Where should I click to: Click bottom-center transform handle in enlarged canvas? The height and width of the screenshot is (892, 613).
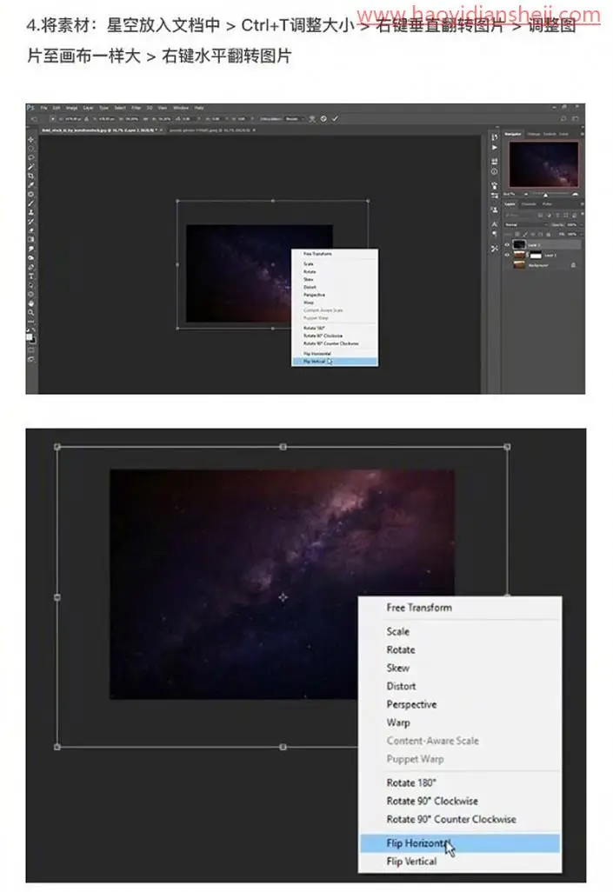click(283, 747)
